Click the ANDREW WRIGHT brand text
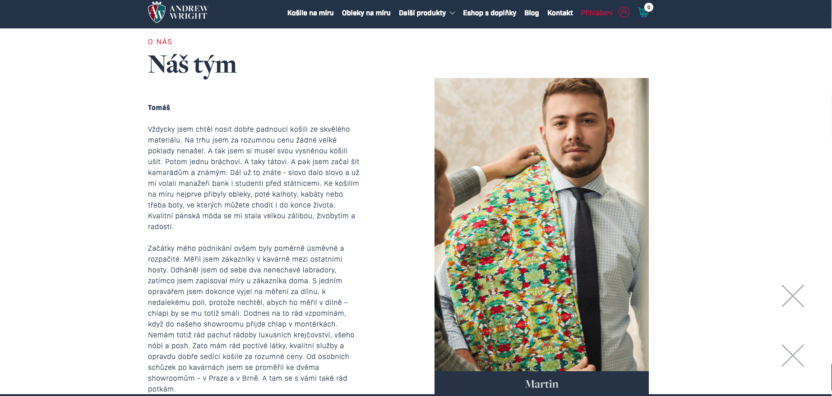This screenshot has width=832, height=396. [188, 12]
